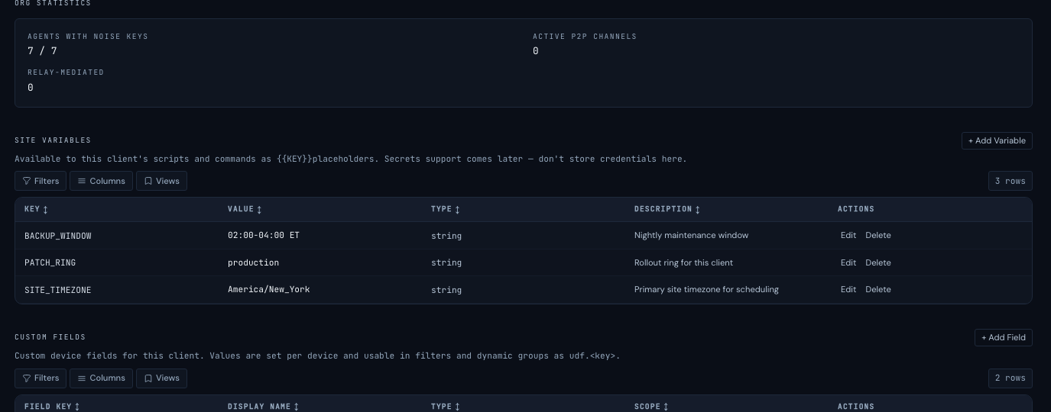Viewport: 1051px width, 412px height.
Task: Click string type in SITE_TIMEZONE row
Action: [446, 290]
